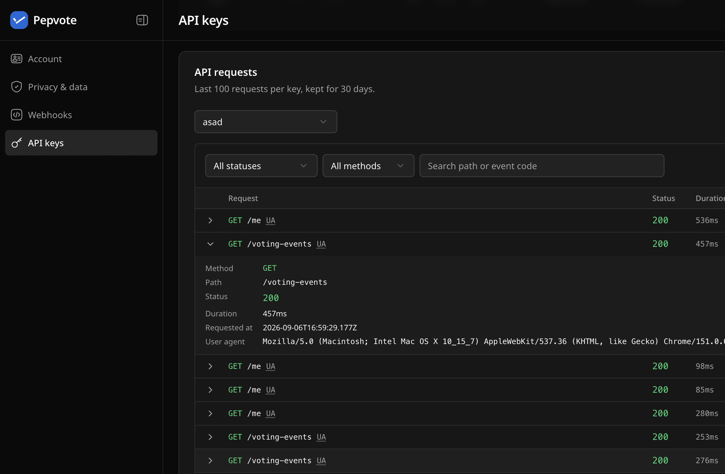725x474 pixels.
Task: Collapse the expanded GET /voting-events request
Action: pos(210,244)
